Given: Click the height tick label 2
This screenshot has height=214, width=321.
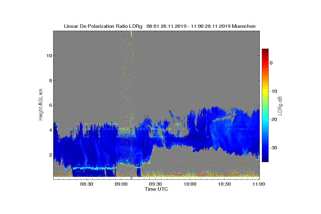Looking at the screenshot, I should coord(50,155).
